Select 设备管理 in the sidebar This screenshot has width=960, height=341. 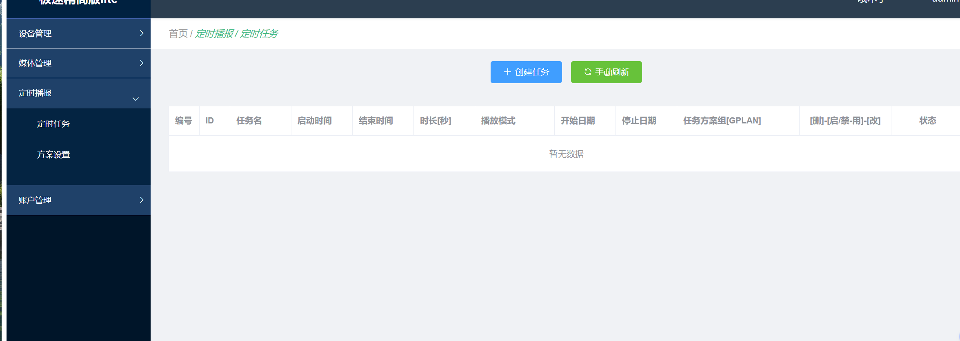[x=36, y=33]
